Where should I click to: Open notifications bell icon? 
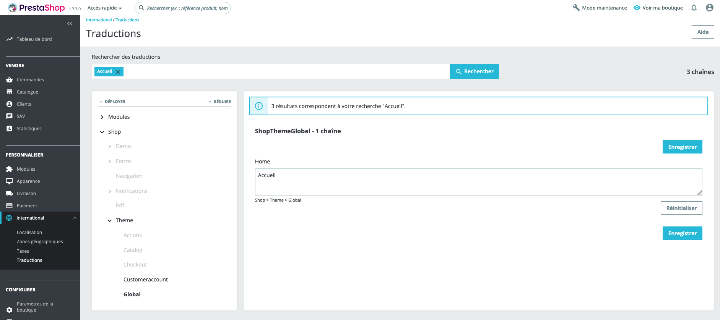694,8
